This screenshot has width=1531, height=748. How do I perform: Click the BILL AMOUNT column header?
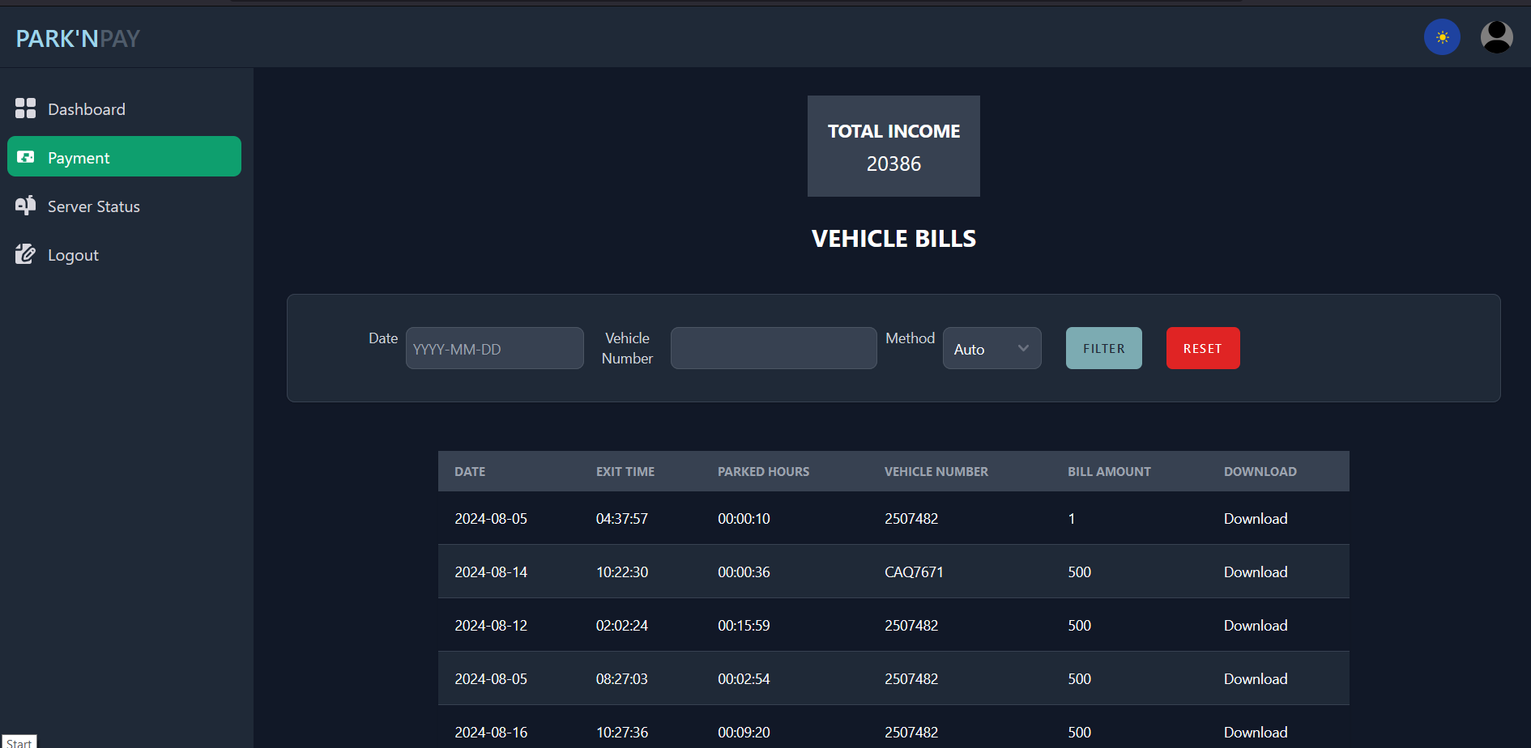[x=1109, y=471]
